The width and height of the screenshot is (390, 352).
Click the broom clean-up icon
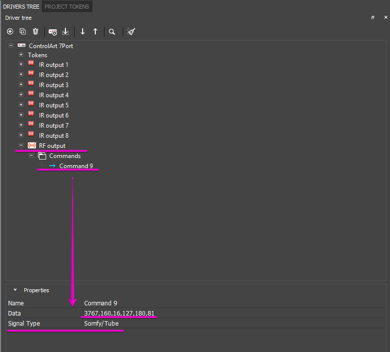[x=131, y=31]
